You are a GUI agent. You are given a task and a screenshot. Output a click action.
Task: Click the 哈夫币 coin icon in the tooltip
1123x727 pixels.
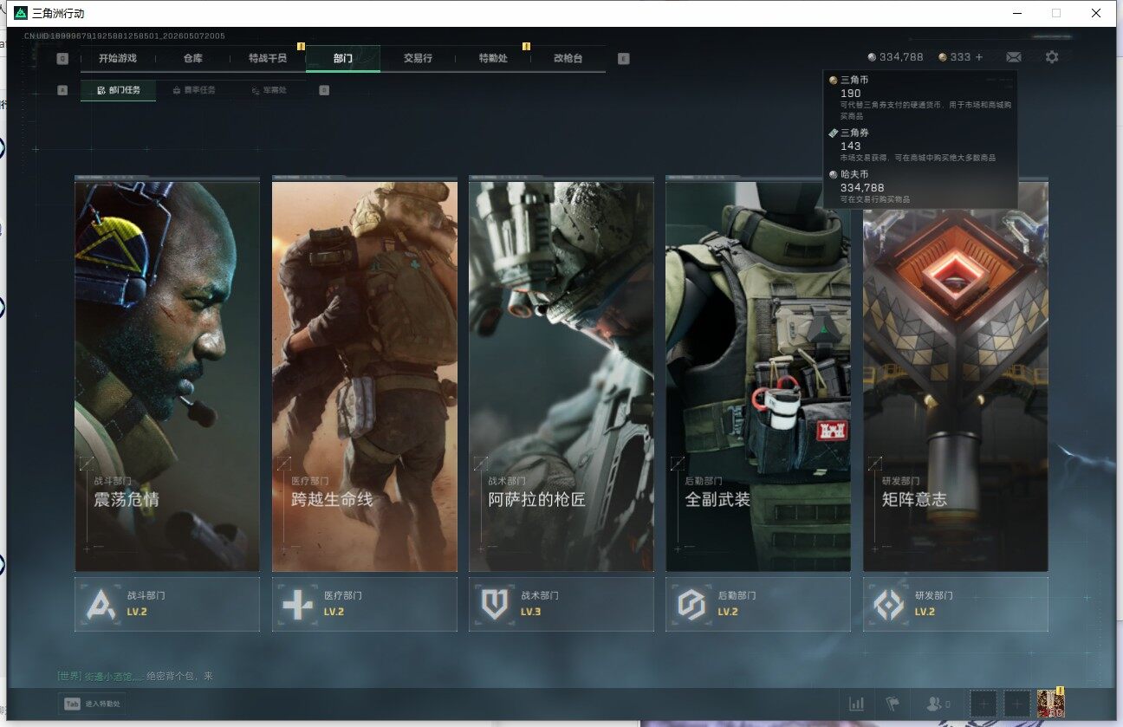pos(834,174)
